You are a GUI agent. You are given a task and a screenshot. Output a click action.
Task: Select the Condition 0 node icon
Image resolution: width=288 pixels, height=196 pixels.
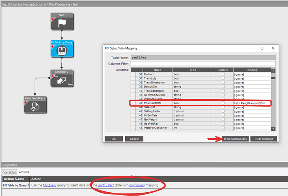pyautogui.click(x=61, y=80)
